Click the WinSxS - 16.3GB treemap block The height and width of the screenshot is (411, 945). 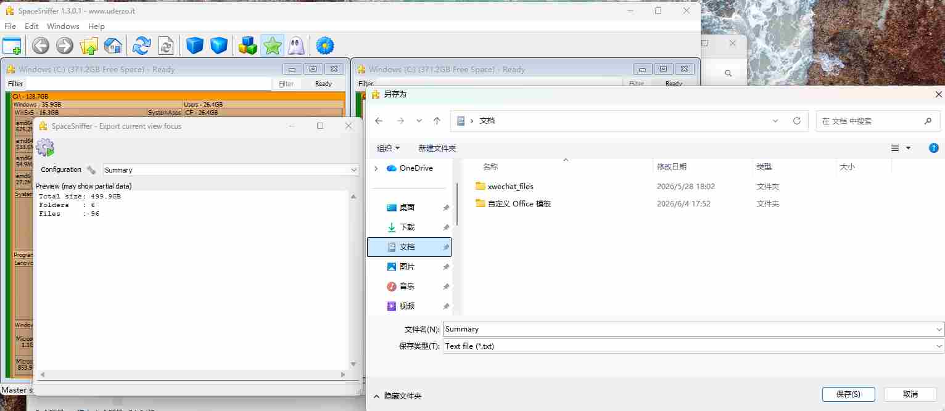click(80, 113)
